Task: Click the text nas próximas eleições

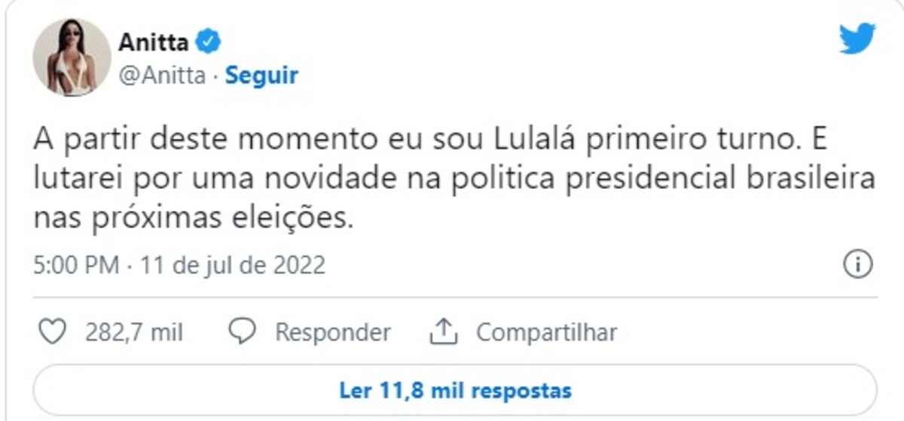Action: pos(193,218)
